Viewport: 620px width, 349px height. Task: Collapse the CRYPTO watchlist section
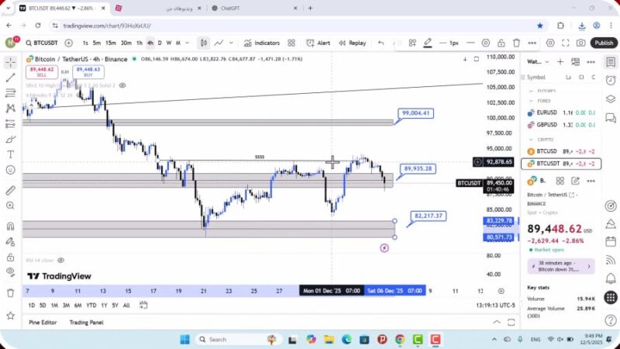click(531, 140)
